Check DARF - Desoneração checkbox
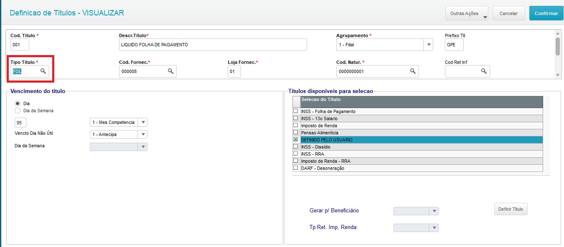The image size is (564, 247). coord(296,168)
